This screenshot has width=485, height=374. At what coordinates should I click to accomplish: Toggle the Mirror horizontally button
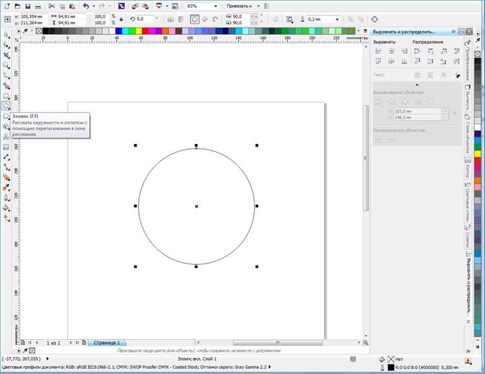click(171, 19)
